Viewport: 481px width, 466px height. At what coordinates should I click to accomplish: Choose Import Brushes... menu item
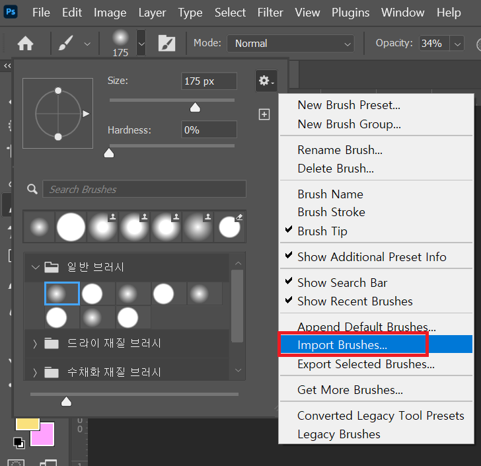pos(376,344)
